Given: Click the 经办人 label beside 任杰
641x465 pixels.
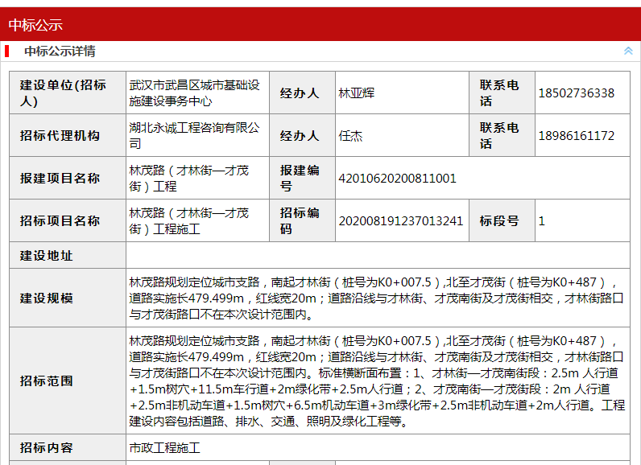Looking at the screenshot, I should pos(302,135).
